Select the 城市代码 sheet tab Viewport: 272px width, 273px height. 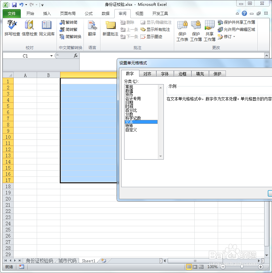[x=67, y=261]
